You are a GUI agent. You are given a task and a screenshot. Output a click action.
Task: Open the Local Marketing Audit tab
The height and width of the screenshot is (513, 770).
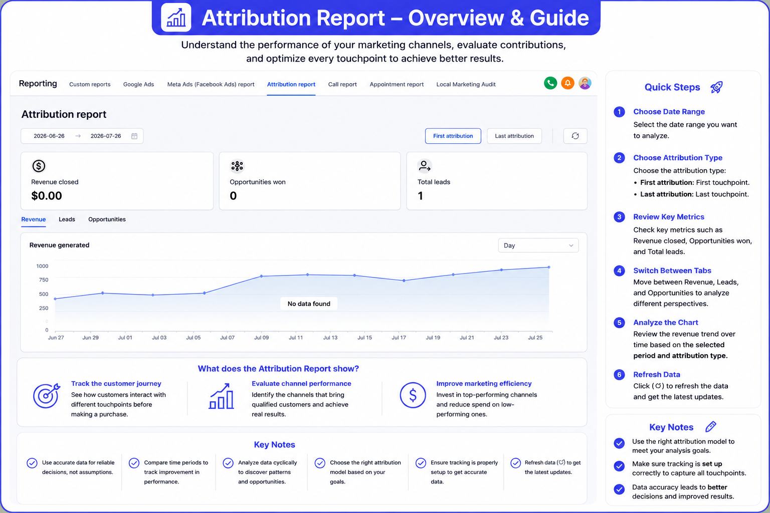tap(466, 84)
